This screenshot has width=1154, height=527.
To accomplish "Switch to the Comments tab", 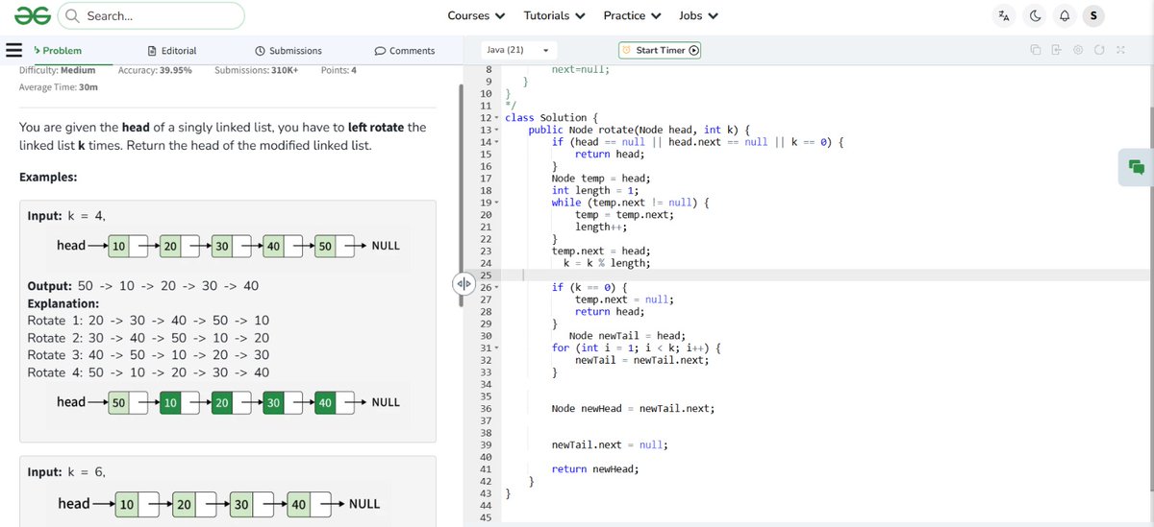I will point(405,51).
